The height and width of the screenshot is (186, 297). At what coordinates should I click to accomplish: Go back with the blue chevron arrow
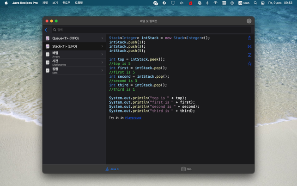click(x=46, y=30)
